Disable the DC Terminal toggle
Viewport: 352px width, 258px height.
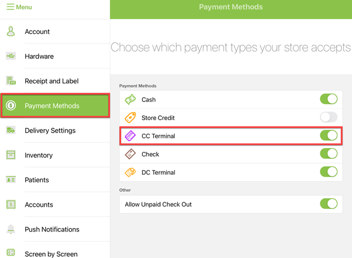click(x=329, y=172)
